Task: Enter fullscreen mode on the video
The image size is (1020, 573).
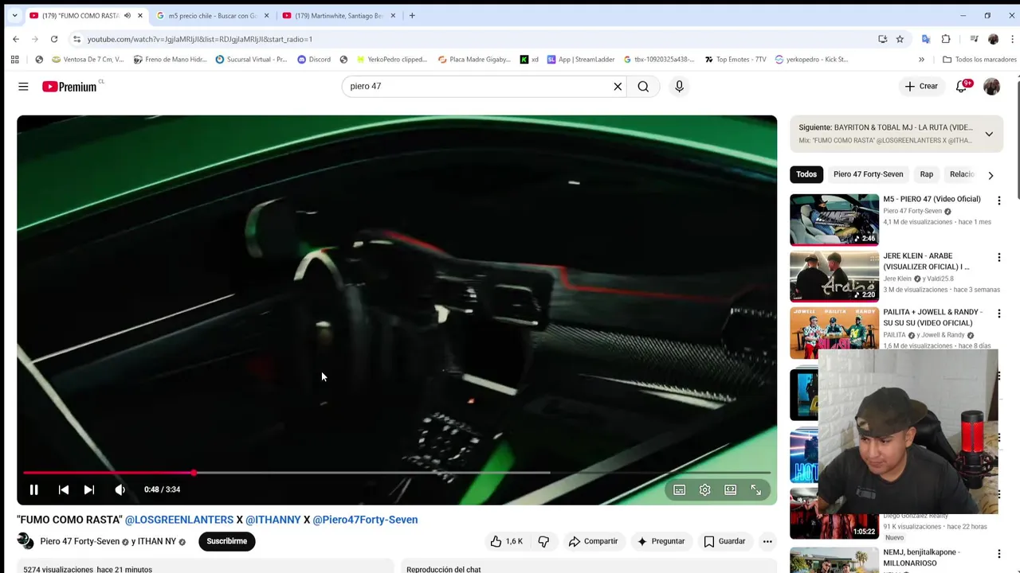Action: point(755,490)
